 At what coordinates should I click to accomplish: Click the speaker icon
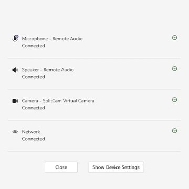(15, 70)
